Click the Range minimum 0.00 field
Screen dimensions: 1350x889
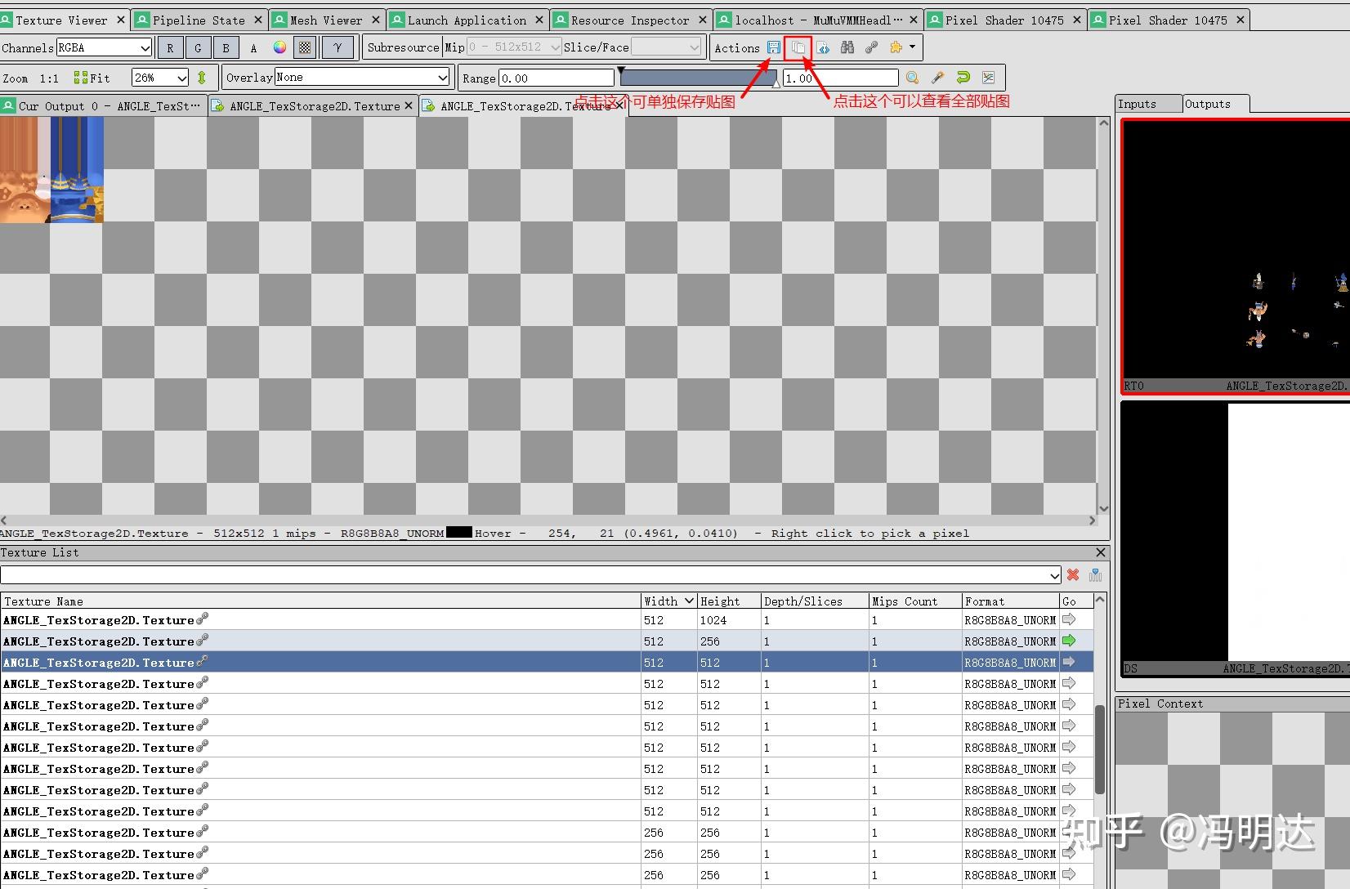(x=557, y=78)
